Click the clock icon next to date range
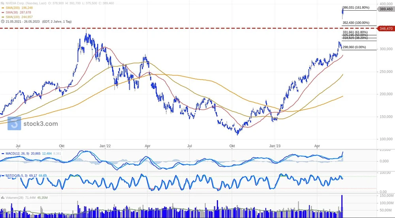This screenshot has height=218, width=395. point(3,21)
